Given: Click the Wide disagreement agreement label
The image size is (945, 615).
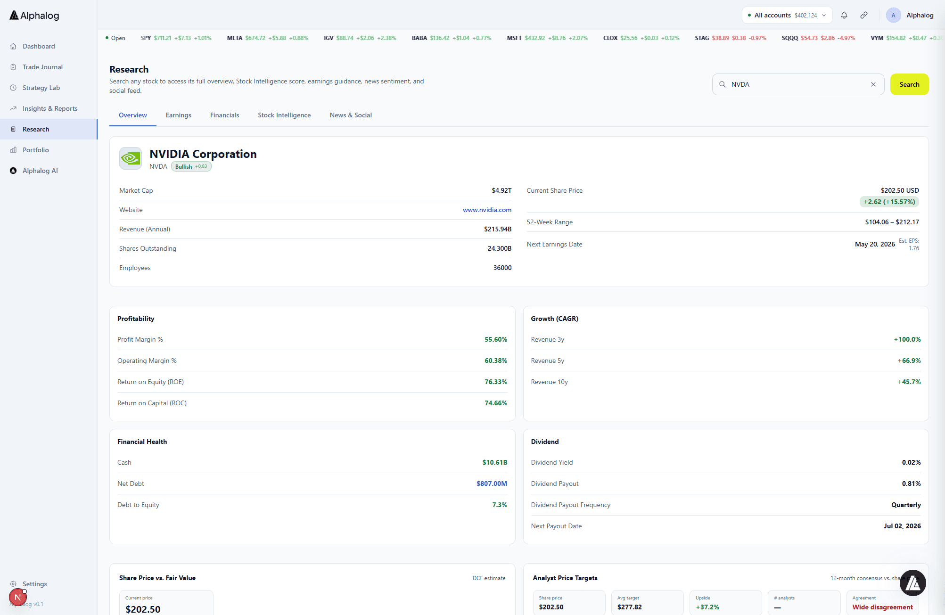Looking at the screenshot, I should (882, 607).
